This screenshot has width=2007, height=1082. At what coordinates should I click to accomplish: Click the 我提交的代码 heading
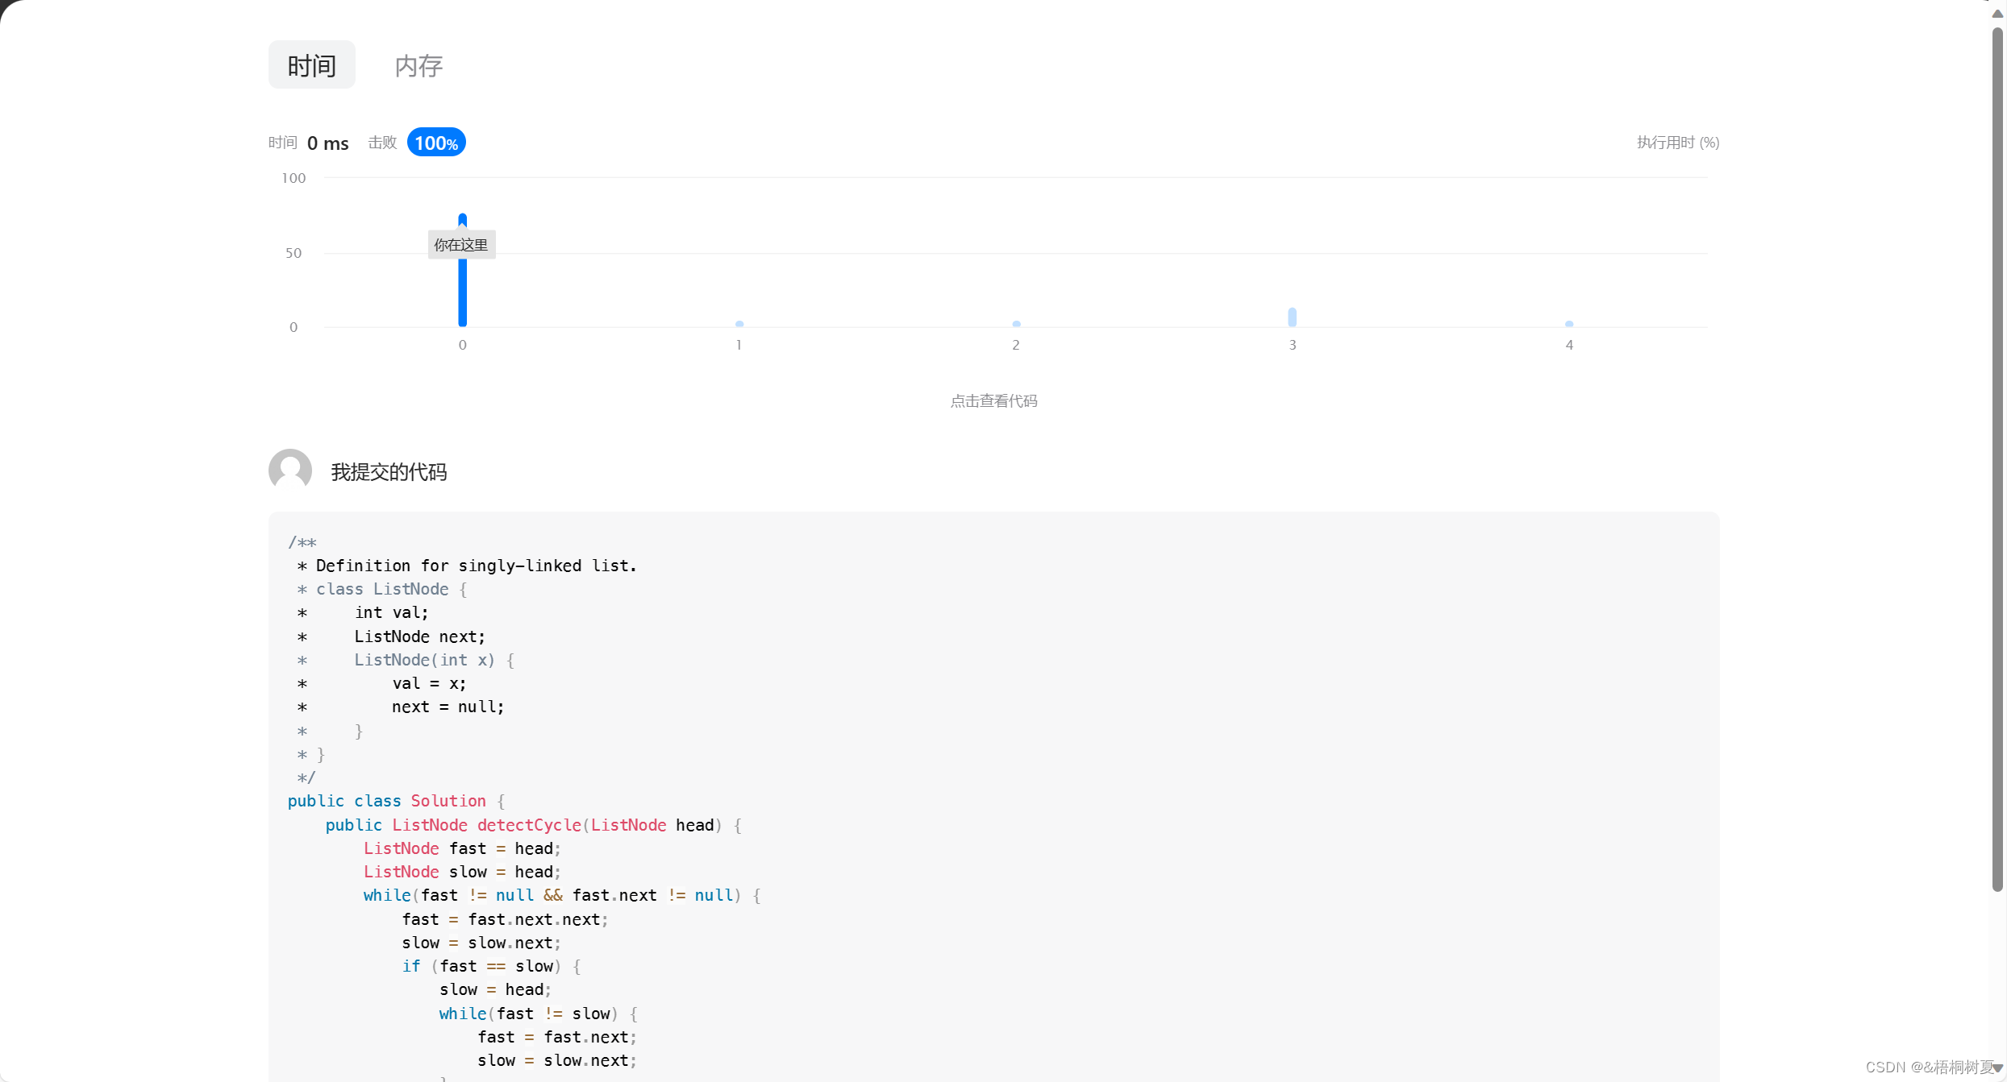pyautogui.click(x=389, y=472)
